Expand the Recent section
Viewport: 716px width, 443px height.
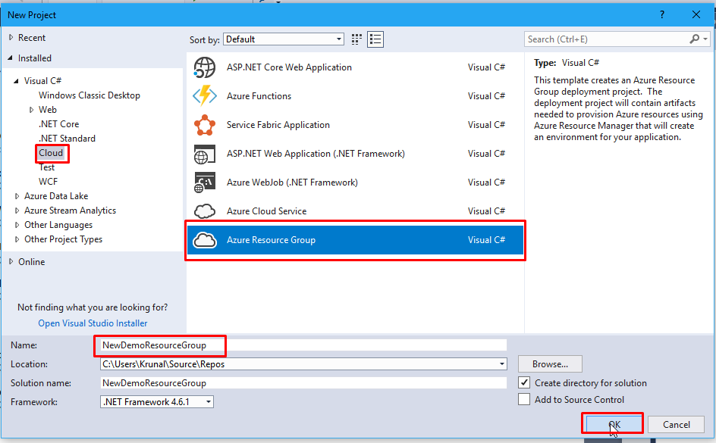11,37
